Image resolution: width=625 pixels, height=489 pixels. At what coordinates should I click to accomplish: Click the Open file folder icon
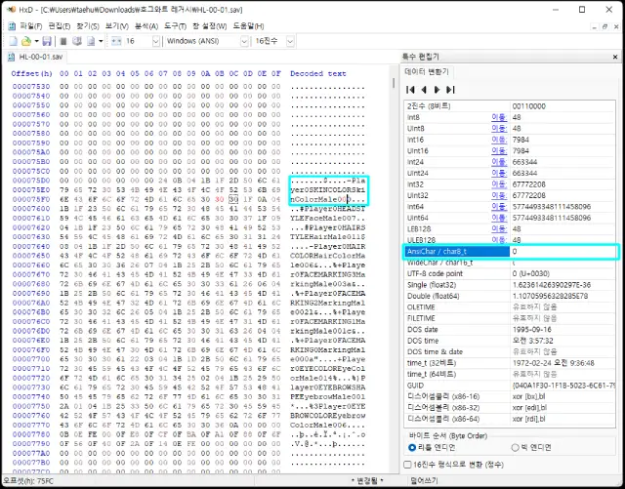pos(26,41)
